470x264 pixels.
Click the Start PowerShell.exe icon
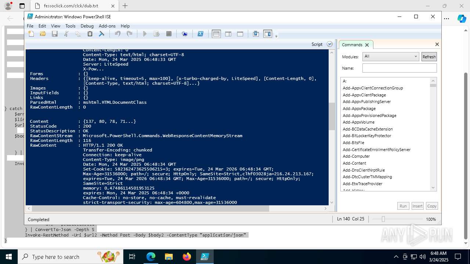200,34
